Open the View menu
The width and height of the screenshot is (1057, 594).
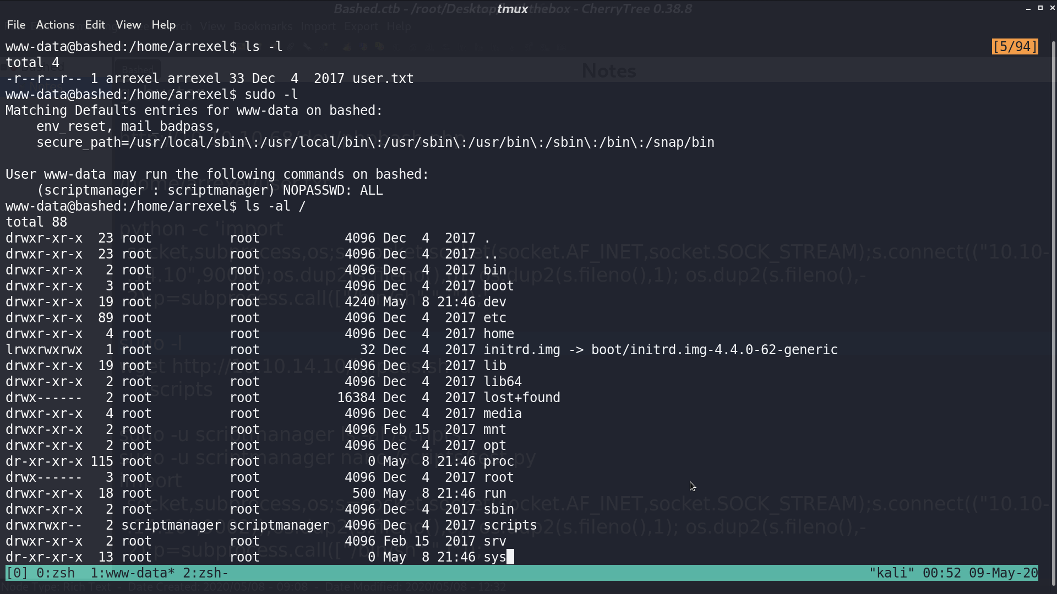tap(128, 25)
